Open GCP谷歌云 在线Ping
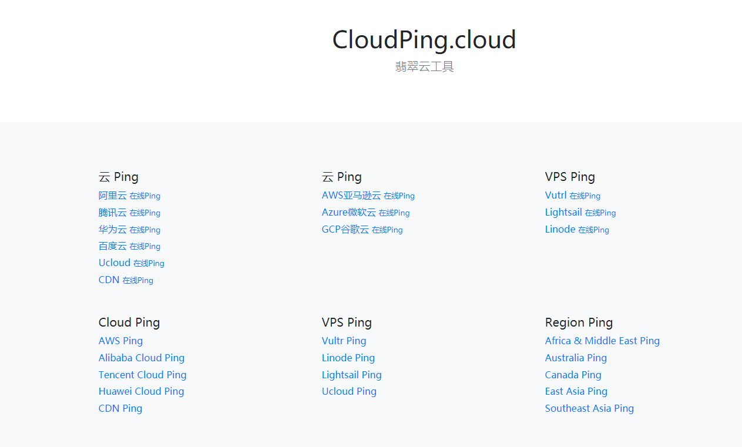Viewport: 742px width, 447px height. tap(362, 230)
